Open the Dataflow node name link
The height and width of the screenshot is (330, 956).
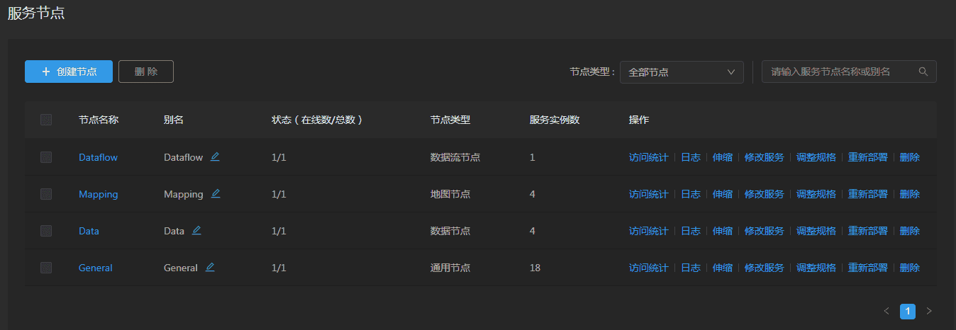[x=98, y=157]
